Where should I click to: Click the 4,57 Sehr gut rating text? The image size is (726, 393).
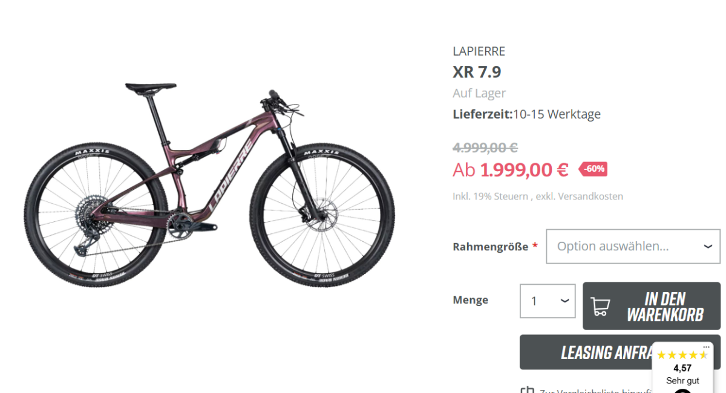click(682, 374)
